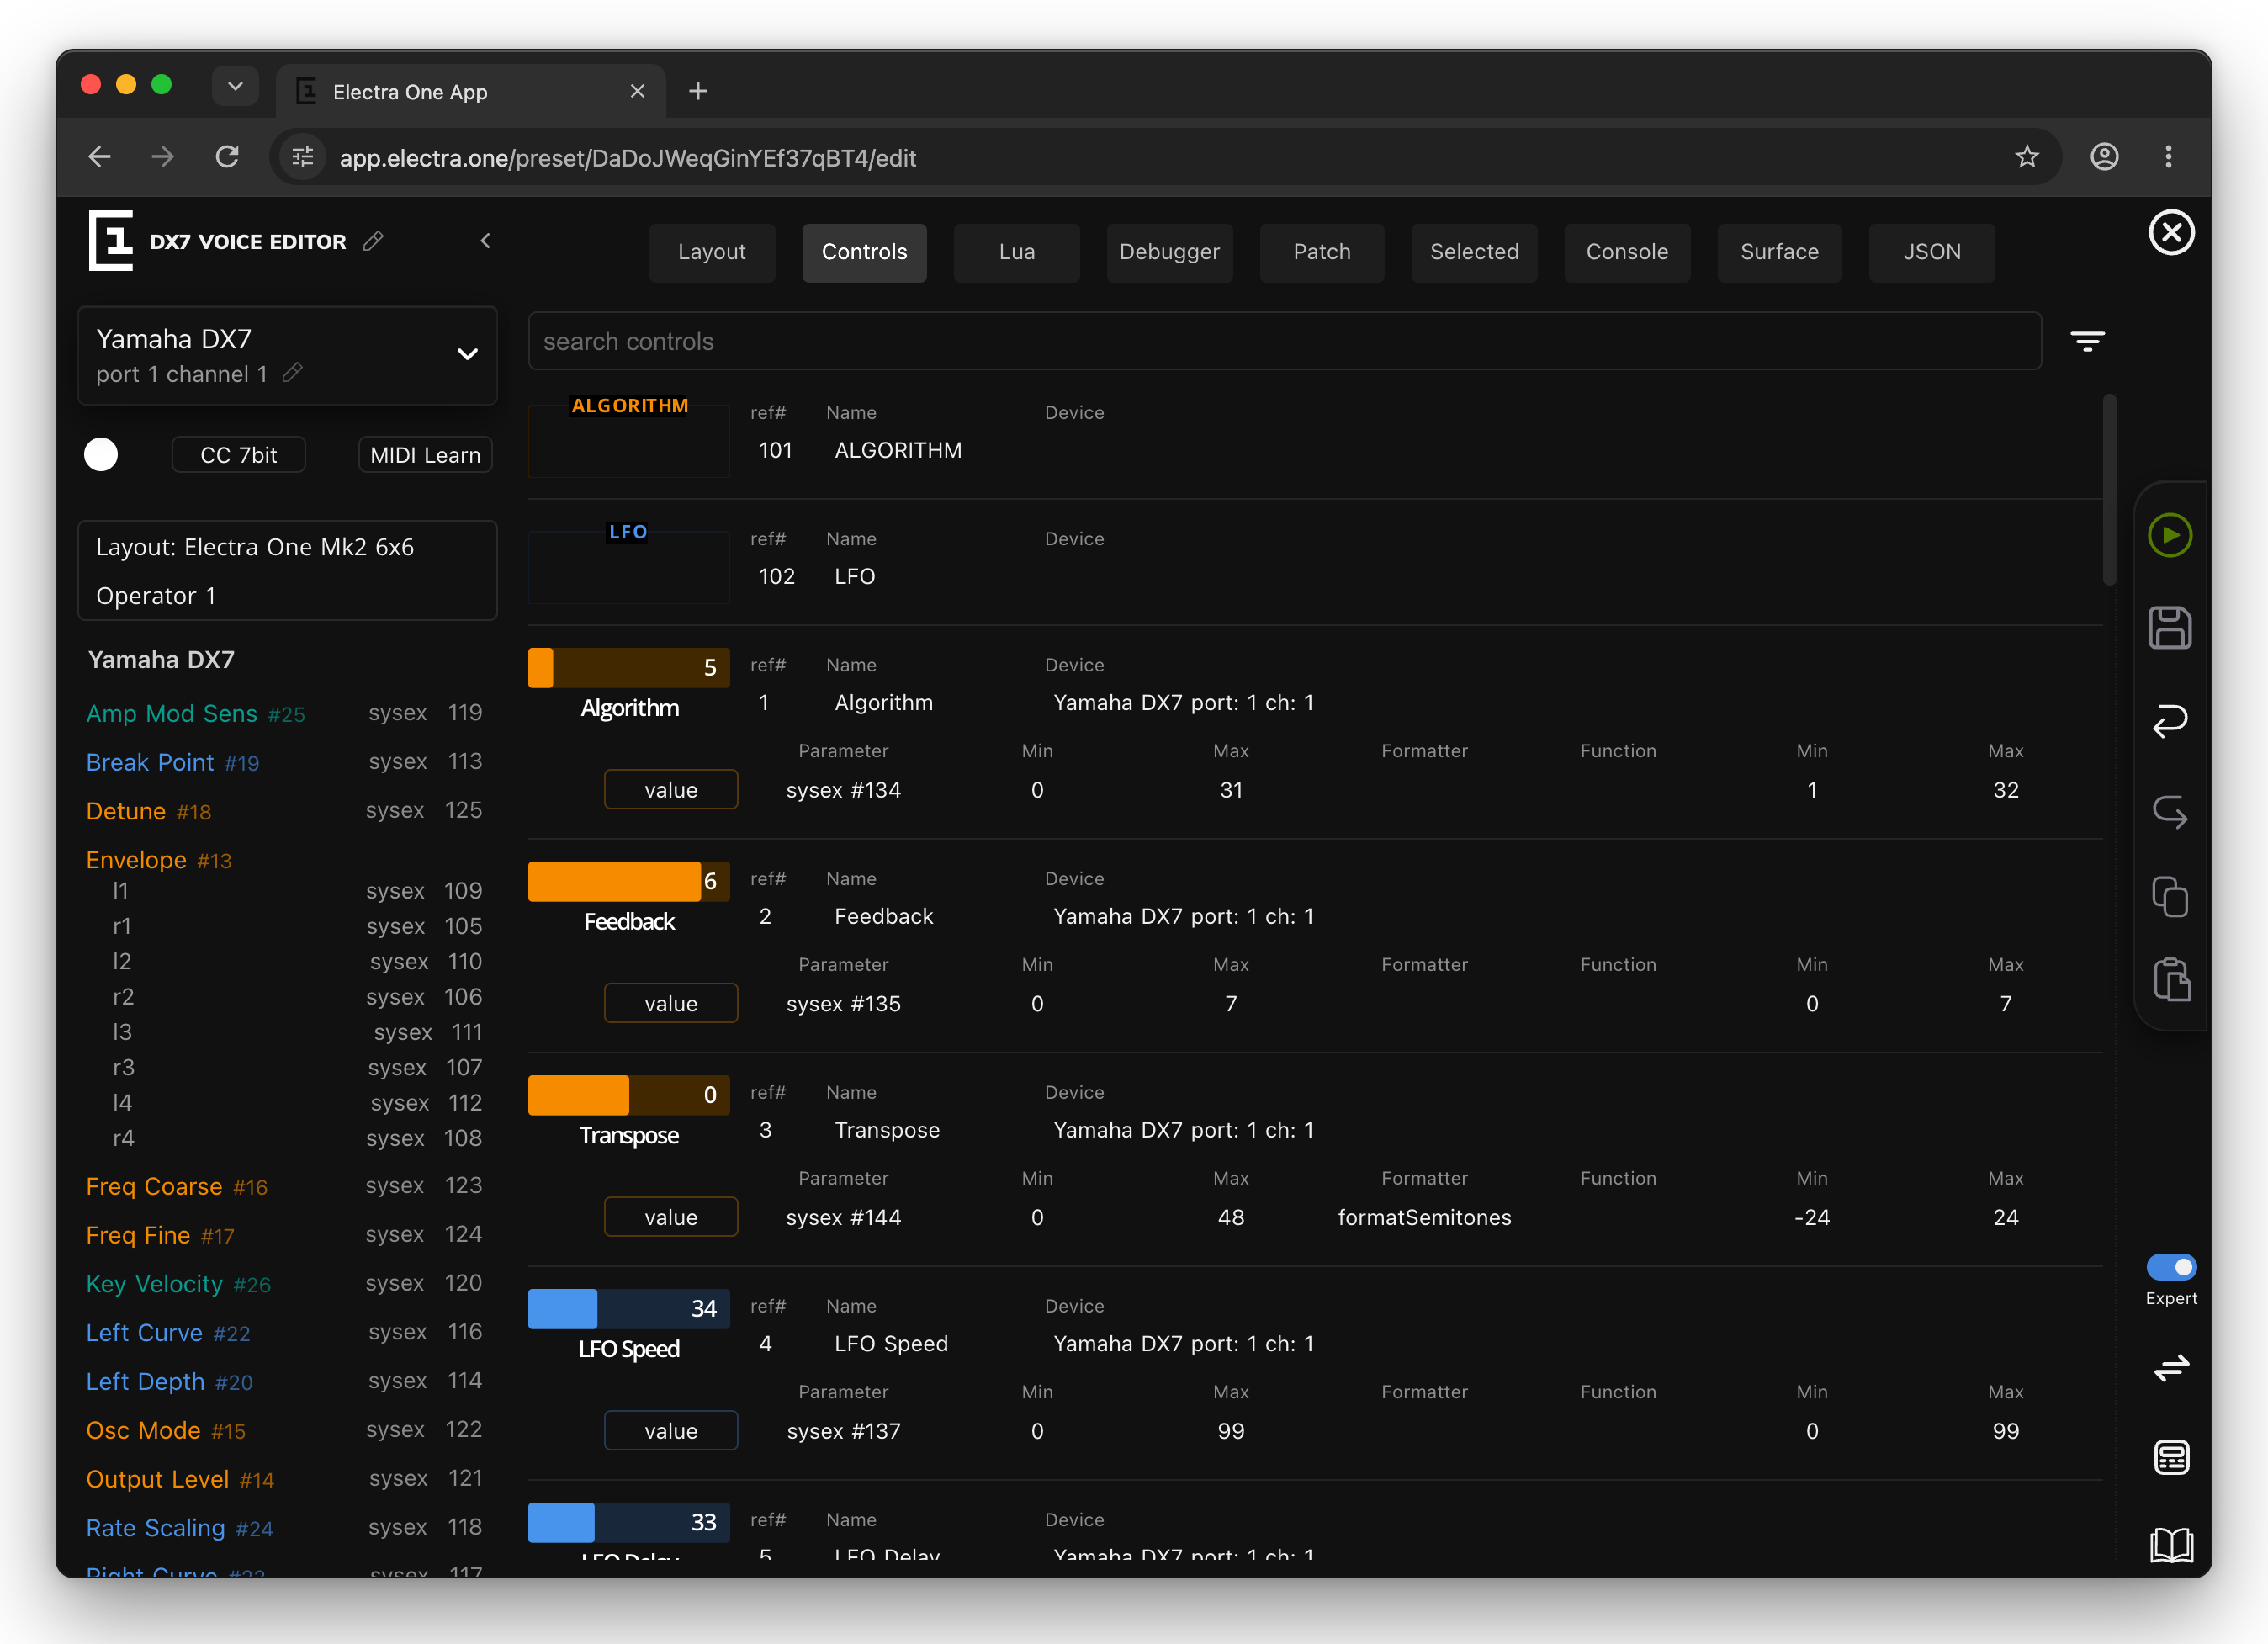Close the Electra One App tab
The height and width of the screenshot is (1644, 2268).
637,91
